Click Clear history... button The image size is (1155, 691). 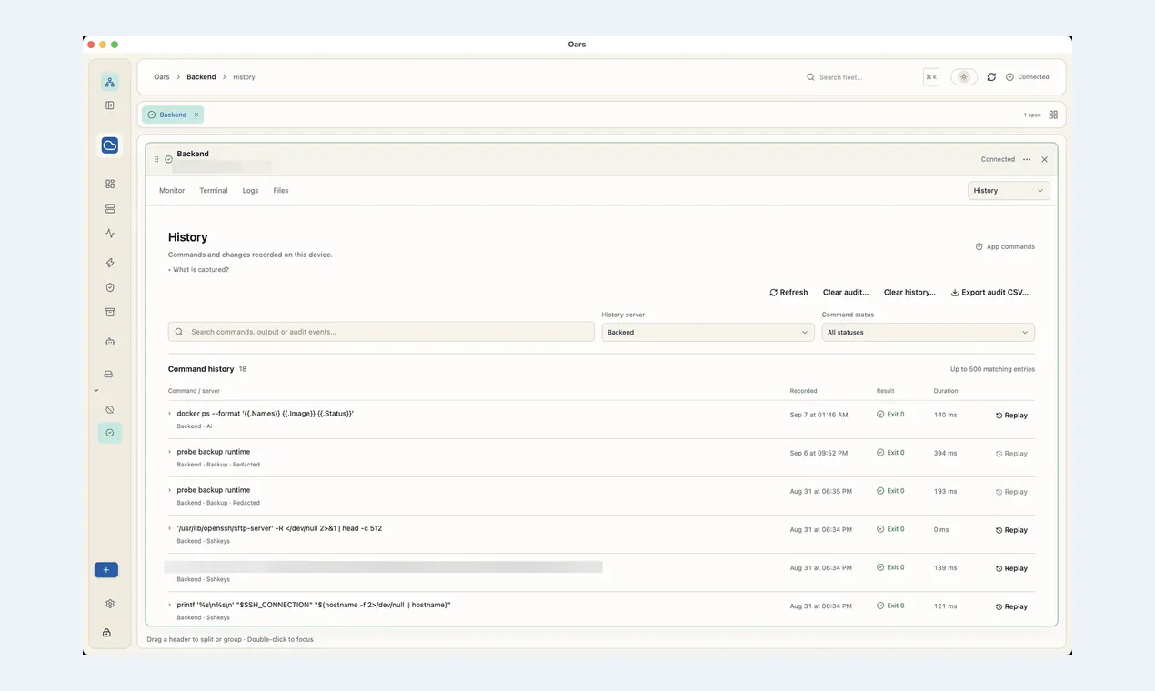coord(909,293)
